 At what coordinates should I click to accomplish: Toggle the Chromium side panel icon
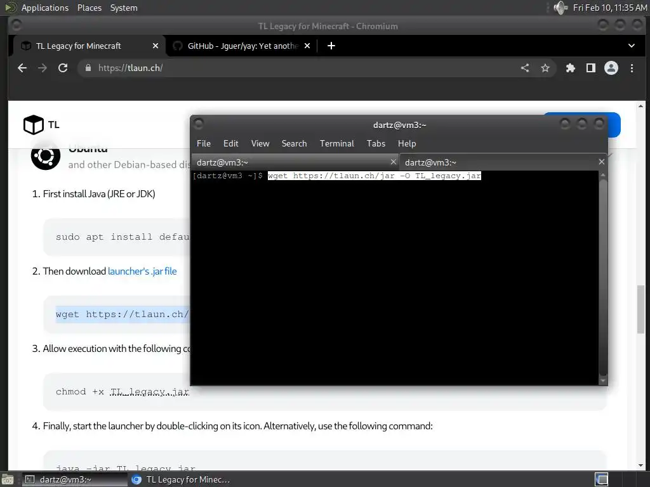[591, 68]
